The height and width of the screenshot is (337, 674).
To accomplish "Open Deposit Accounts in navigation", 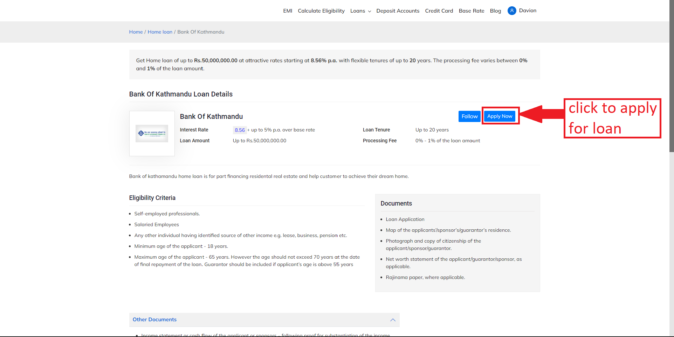I will [398, 11].
